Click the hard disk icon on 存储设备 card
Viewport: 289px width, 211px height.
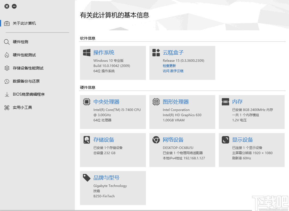click(87, 139)
